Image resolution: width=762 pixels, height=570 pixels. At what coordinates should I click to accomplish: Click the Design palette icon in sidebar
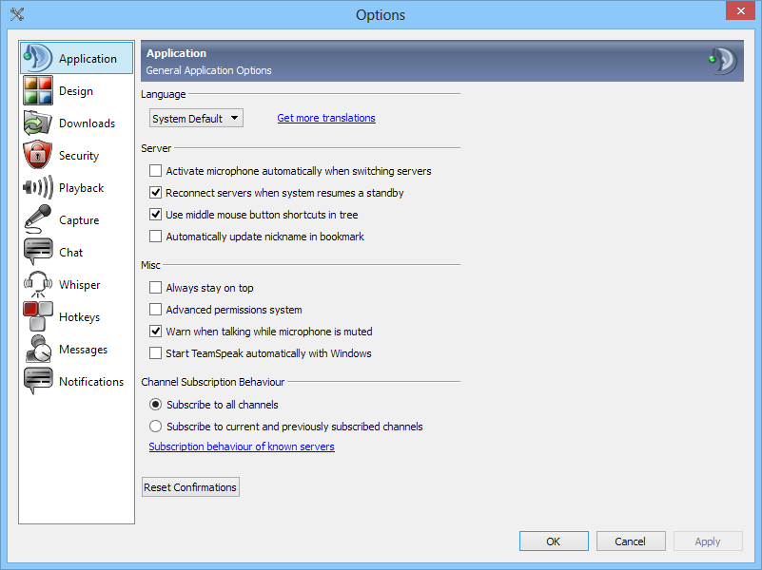pyautogui.click(x=37, y=91)
